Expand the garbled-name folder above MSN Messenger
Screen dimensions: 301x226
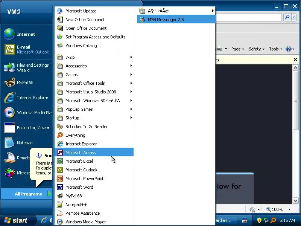[x=176, y=11]
